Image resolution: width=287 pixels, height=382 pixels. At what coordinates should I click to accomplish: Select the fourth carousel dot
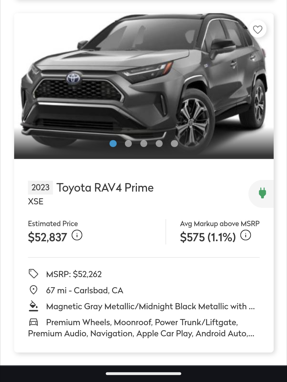159,143
